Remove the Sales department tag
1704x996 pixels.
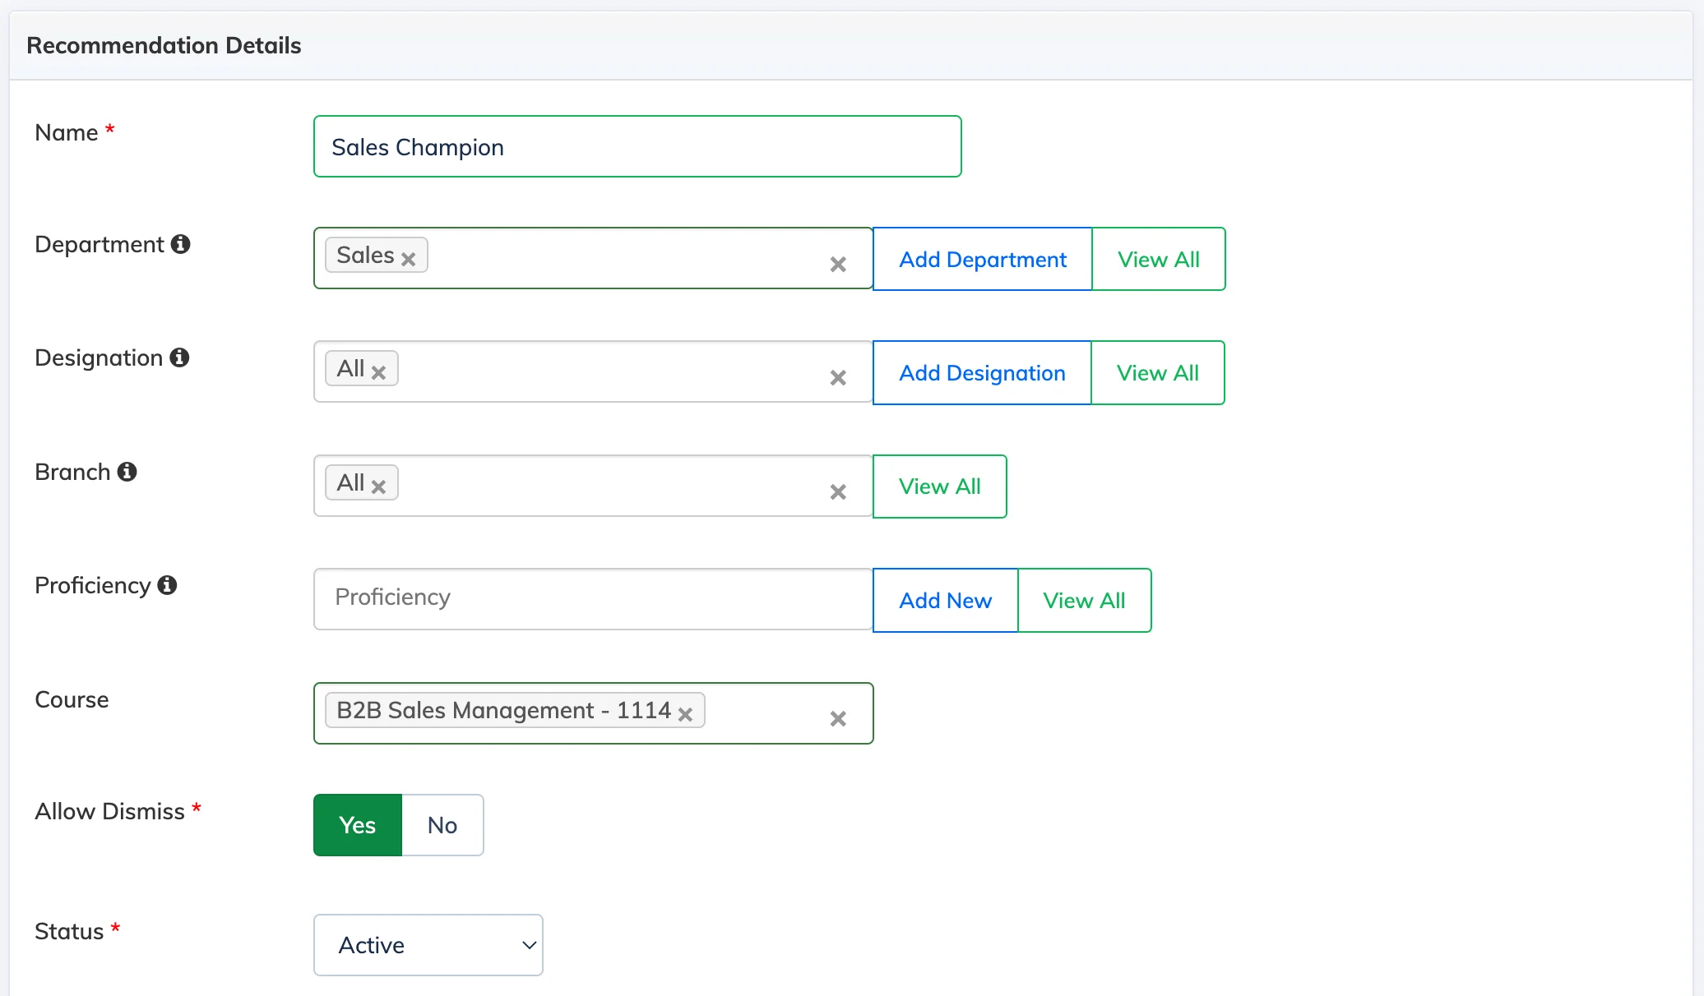pyautogui.click(x=408, y=259)
